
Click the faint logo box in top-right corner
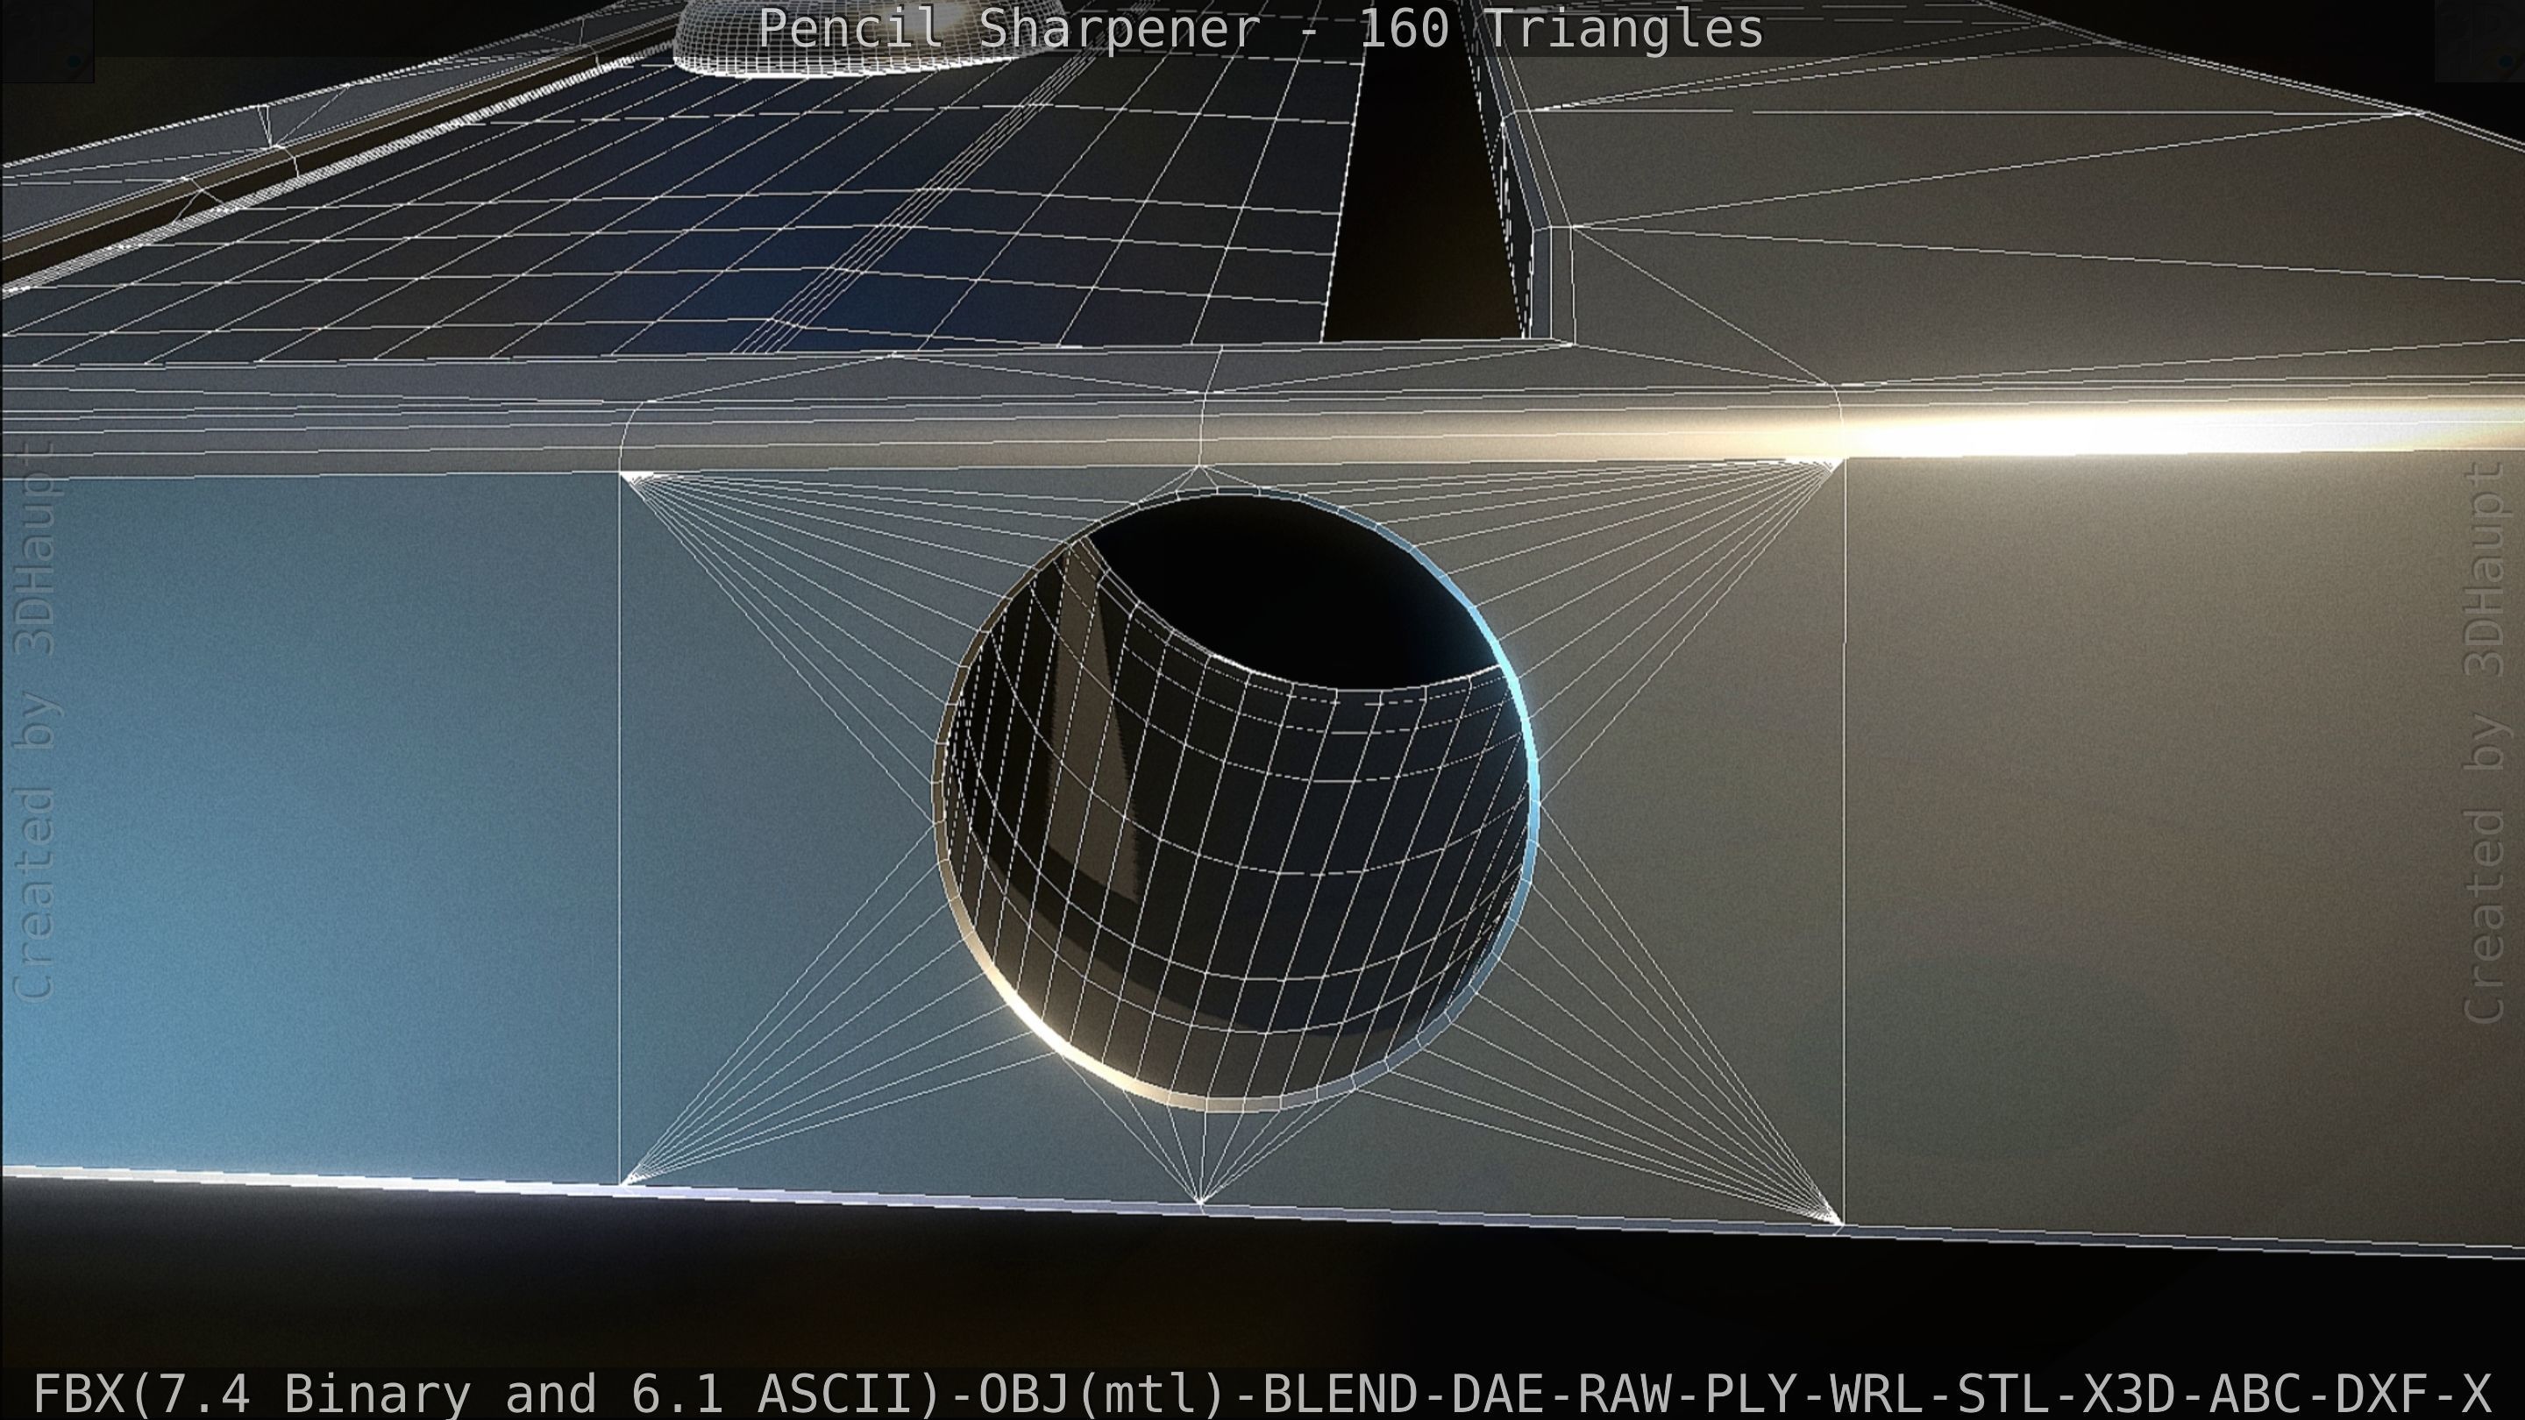click(2479, 41)
